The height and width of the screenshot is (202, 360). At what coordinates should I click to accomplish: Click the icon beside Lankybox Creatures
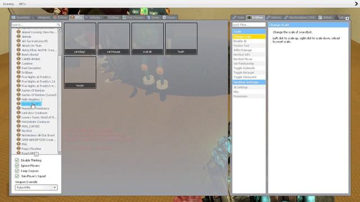coord(19,113)
